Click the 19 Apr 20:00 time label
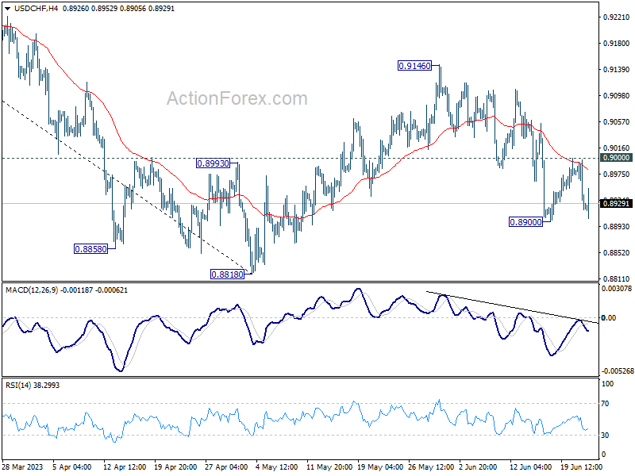The height and width of the screenshot is (476, 635). (x=175, y=466)
